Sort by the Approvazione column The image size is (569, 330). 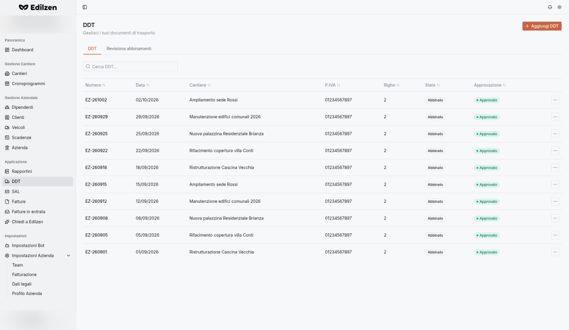pos(490,85)
